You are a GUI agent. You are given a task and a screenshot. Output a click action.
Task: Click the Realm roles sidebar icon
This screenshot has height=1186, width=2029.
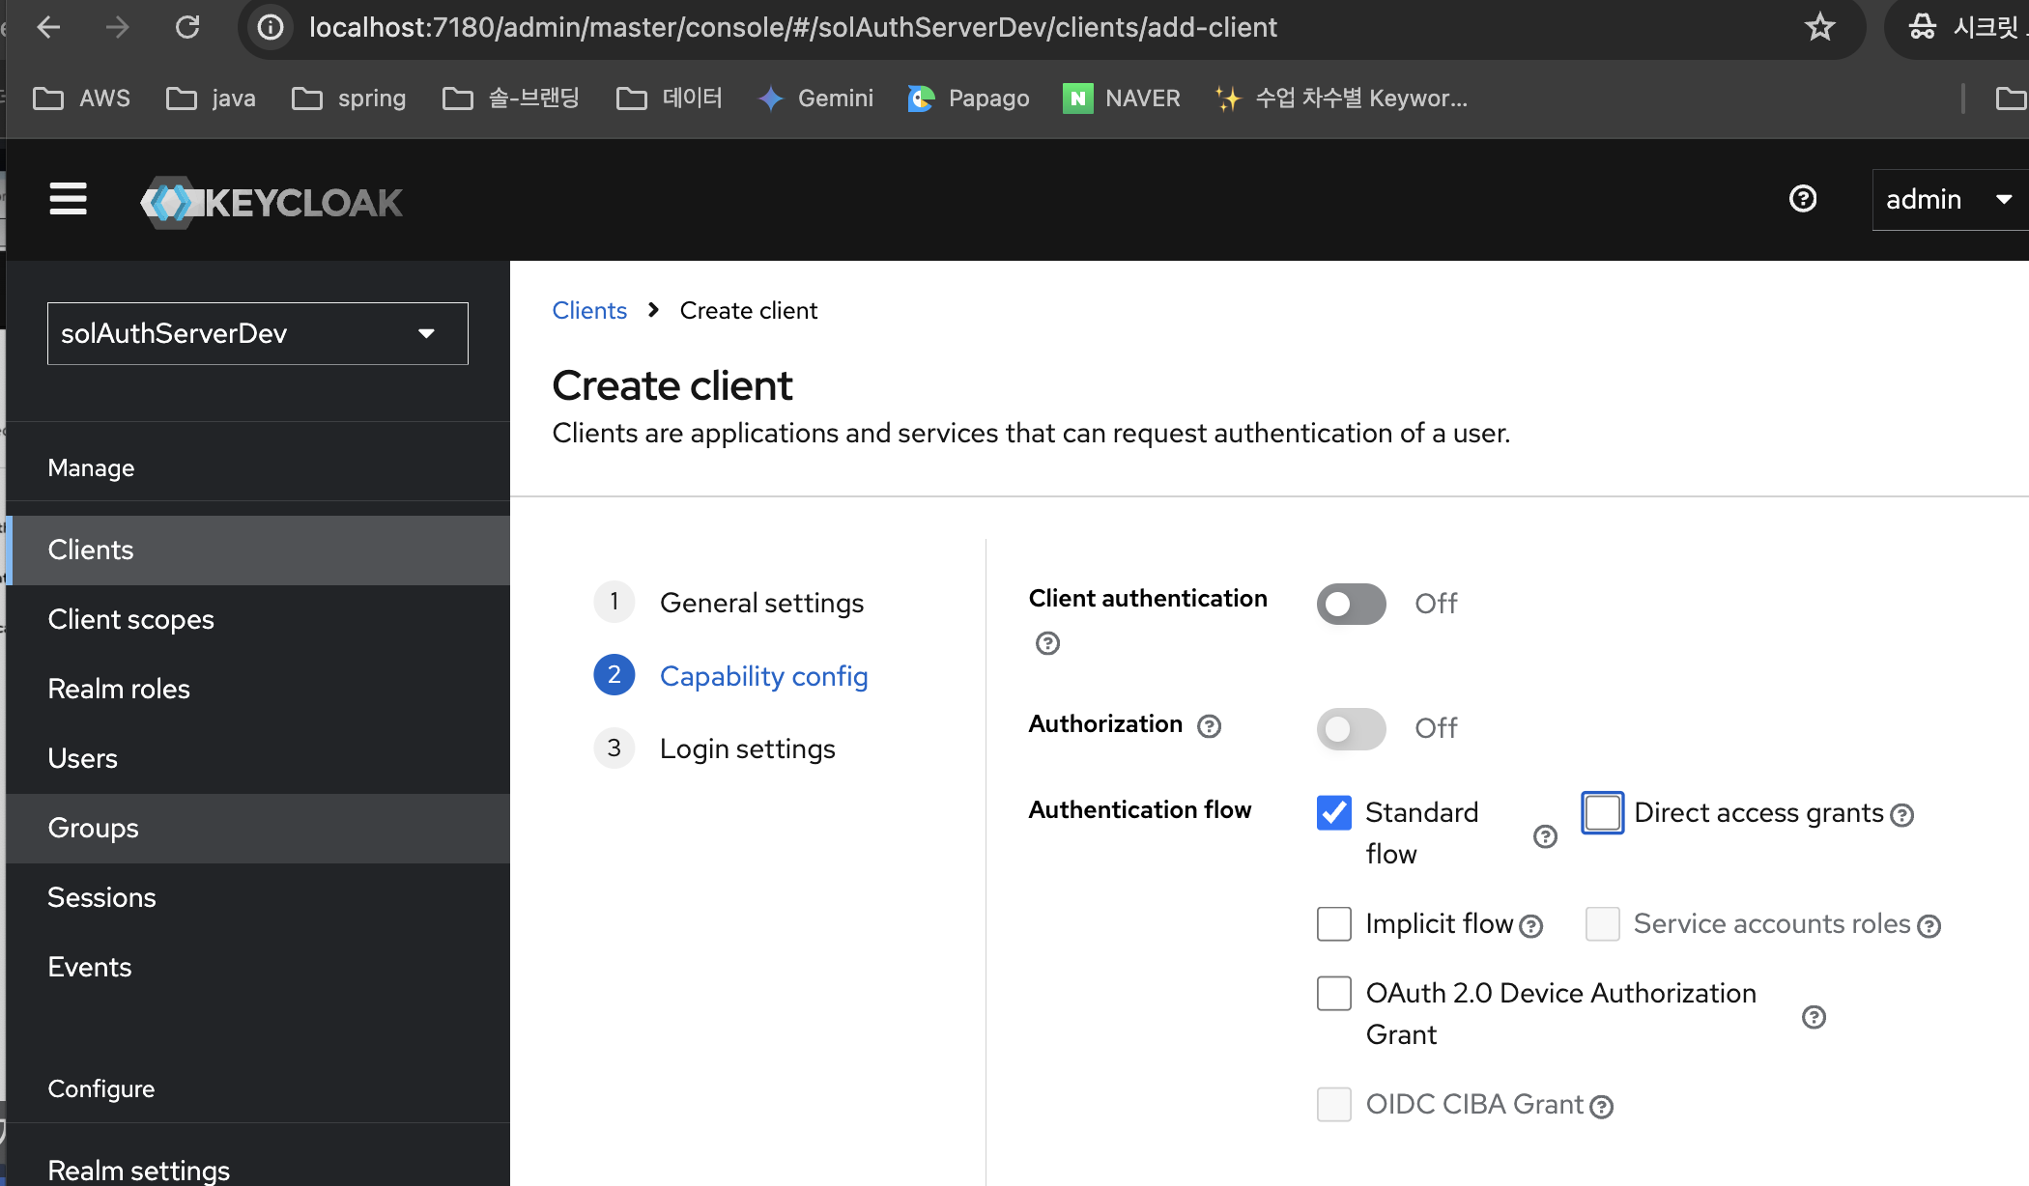tap(120, 689)
